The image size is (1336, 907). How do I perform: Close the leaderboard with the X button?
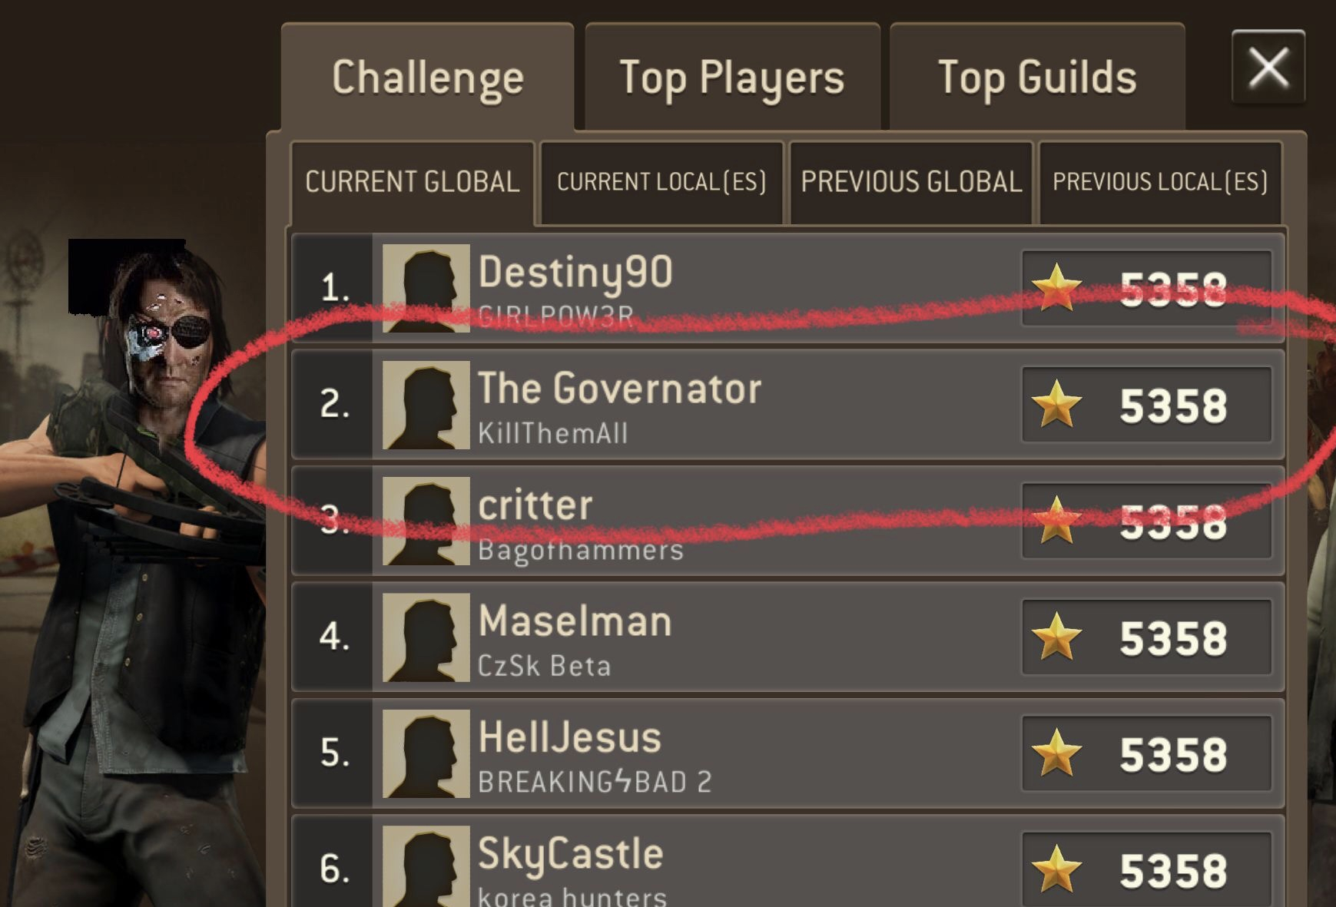pos(1268,67)
